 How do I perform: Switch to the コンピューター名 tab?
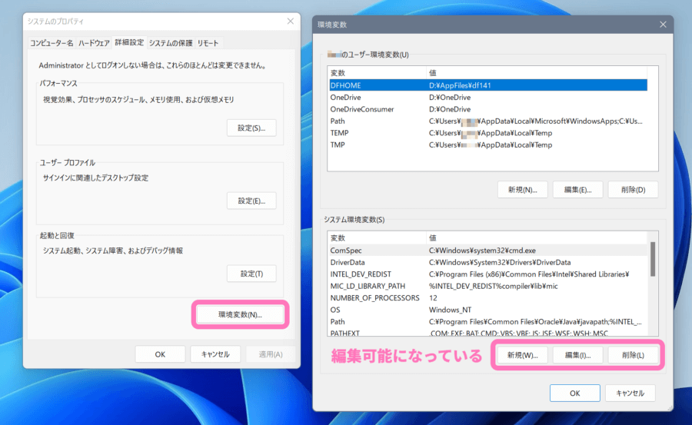(51, 43)
